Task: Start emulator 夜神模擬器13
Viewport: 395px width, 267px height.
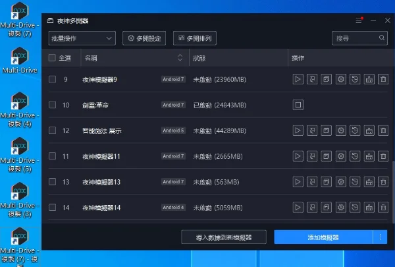Action: (298, 182)
